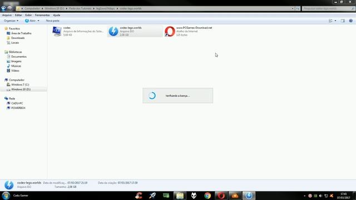
Task: Open the red C app taskbar icon
Action: [x=139, y=196]
